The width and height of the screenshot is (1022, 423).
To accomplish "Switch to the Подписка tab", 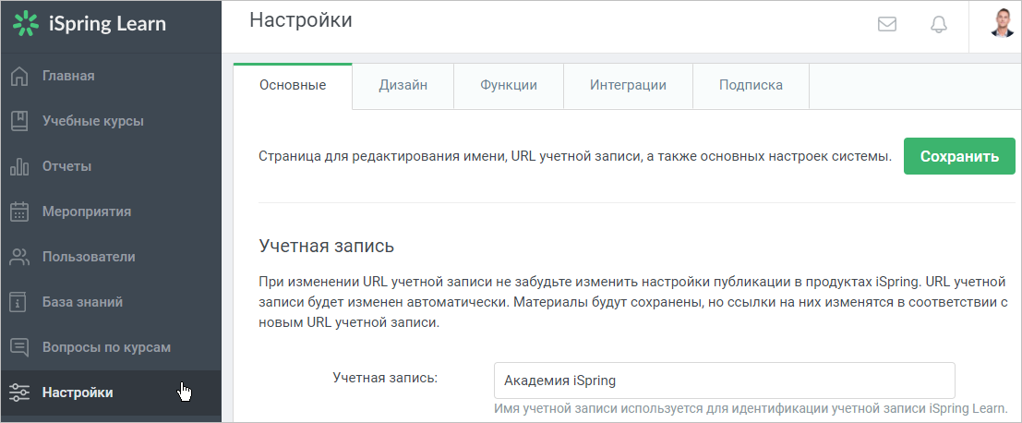I will 751,85.
